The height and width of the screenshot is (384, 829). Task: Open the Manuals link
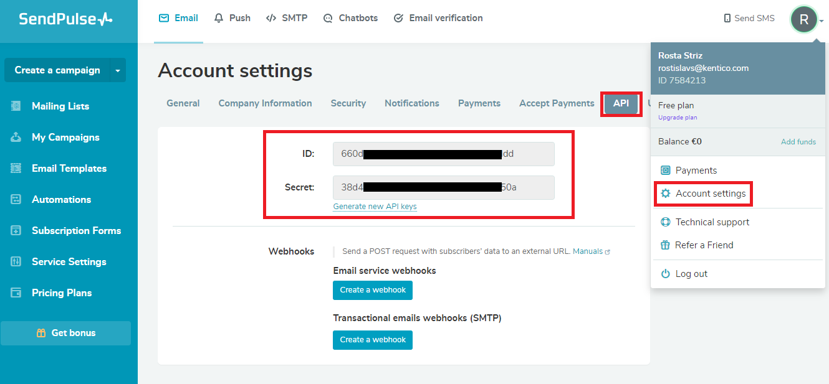[588, 251]
